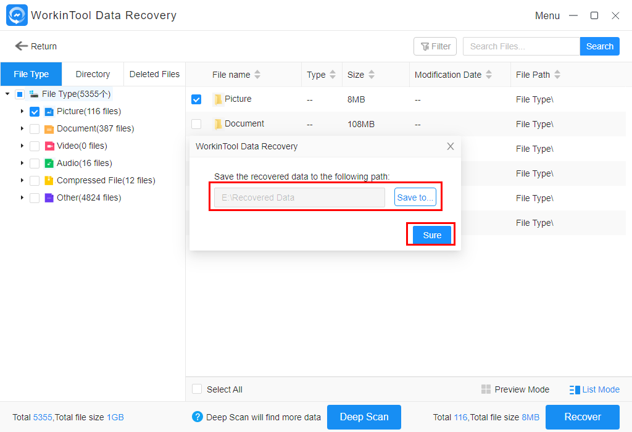Uncheck the Picture row in file list
Viewport: 632px width, 432px height.
tap(196, 99)
